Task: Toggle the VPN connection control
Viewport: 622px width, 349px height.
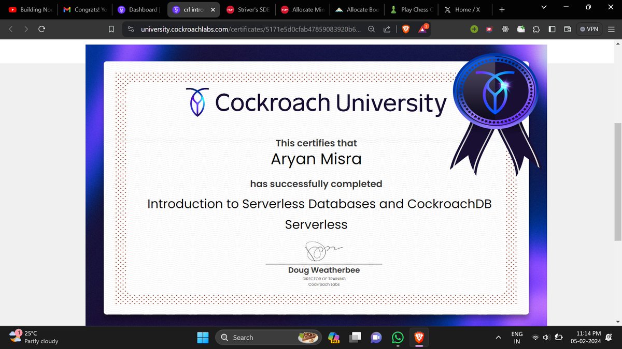Action: pyautogui.click(x=589, y=29)
